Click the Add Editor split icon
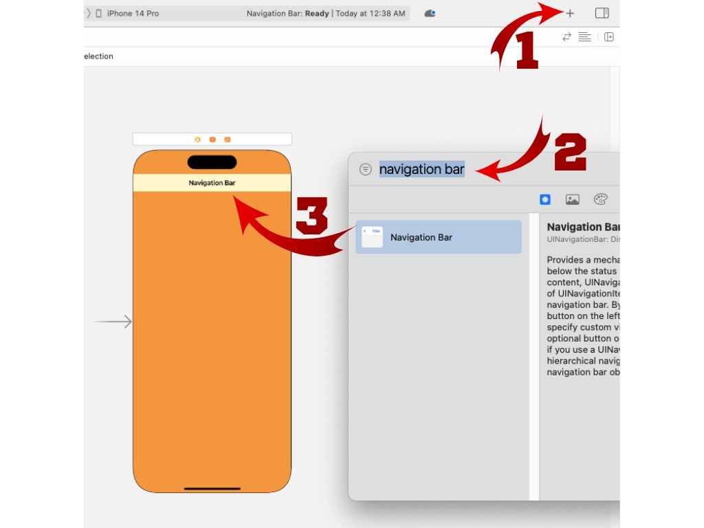704x528 pixels. pos(608,36)
